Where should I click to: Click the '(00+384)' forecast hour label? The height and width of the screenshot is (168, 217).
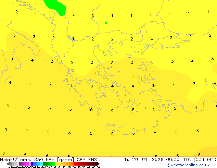click(x=205, y=160)
